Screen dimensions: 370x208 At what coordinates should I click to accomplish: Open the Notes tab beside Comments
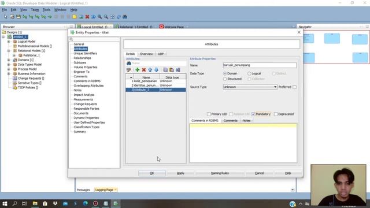tap(246, 121)
